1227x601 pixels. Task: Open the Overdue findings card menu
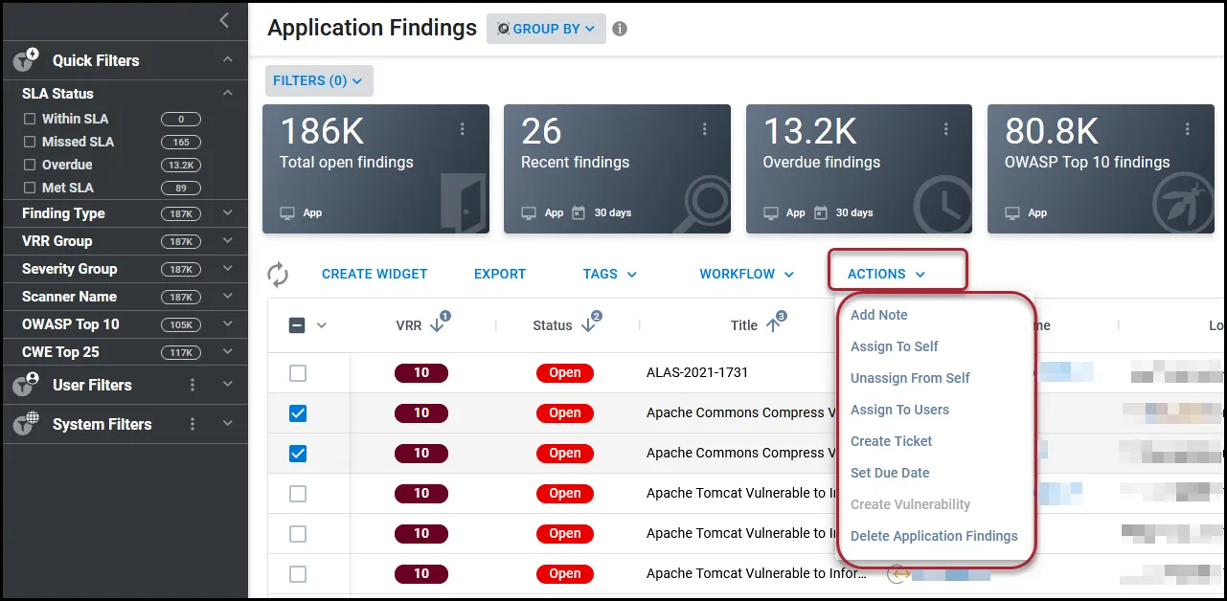(946, 129)
